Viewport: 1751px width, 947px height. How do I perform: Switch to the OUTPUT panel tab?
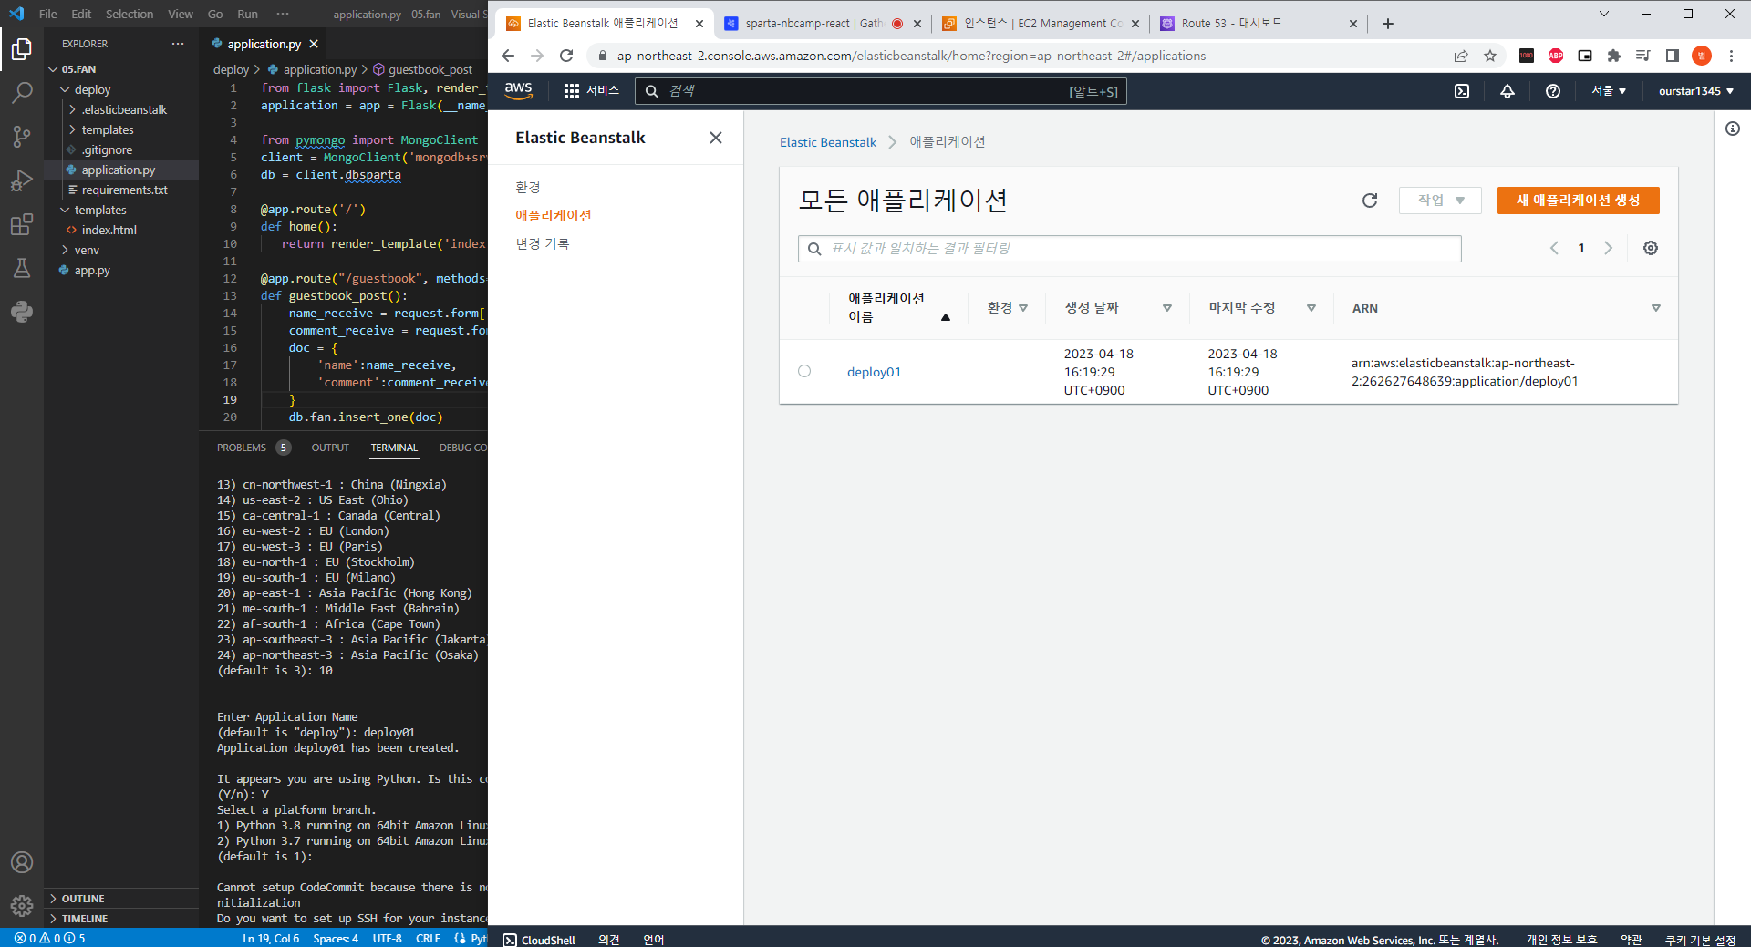coord(330,448)
